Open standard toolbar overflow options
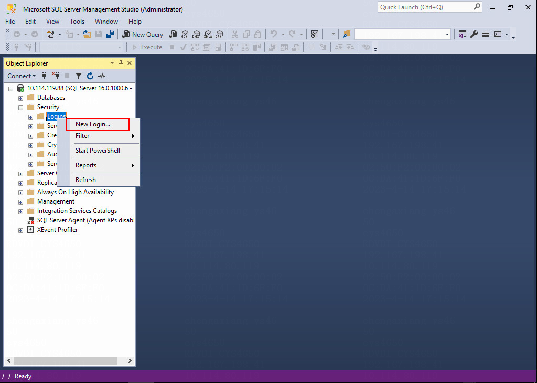 click(513, 37)
